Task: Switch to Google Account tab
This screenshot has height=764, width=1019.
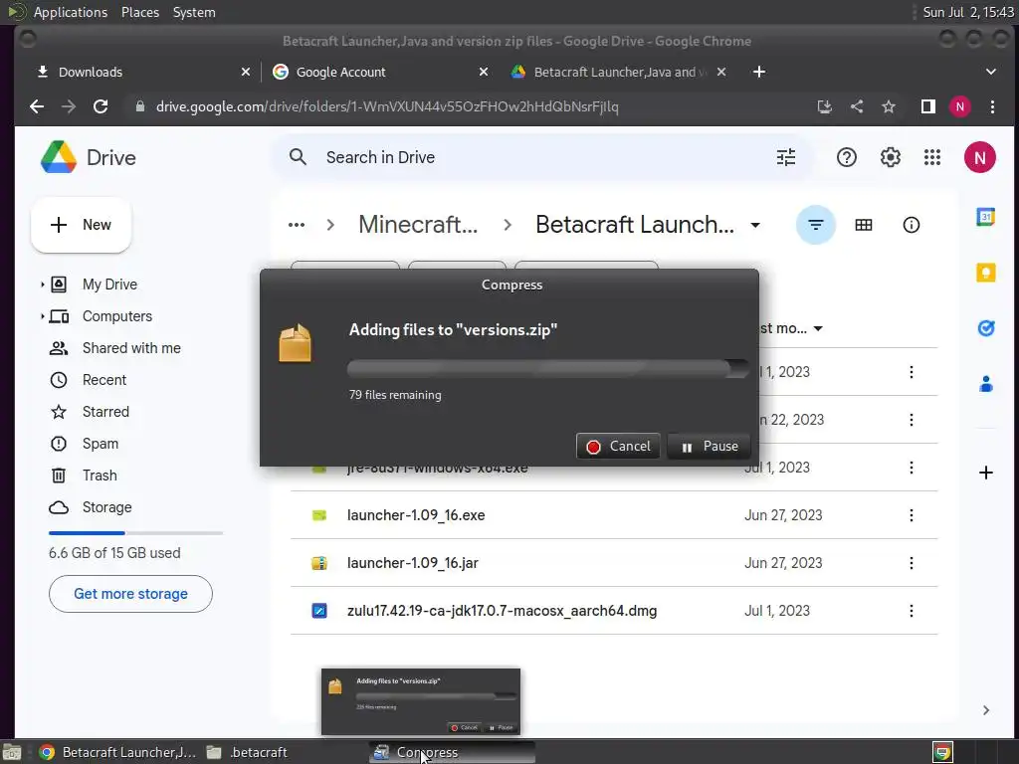Action: coord(381,72)
